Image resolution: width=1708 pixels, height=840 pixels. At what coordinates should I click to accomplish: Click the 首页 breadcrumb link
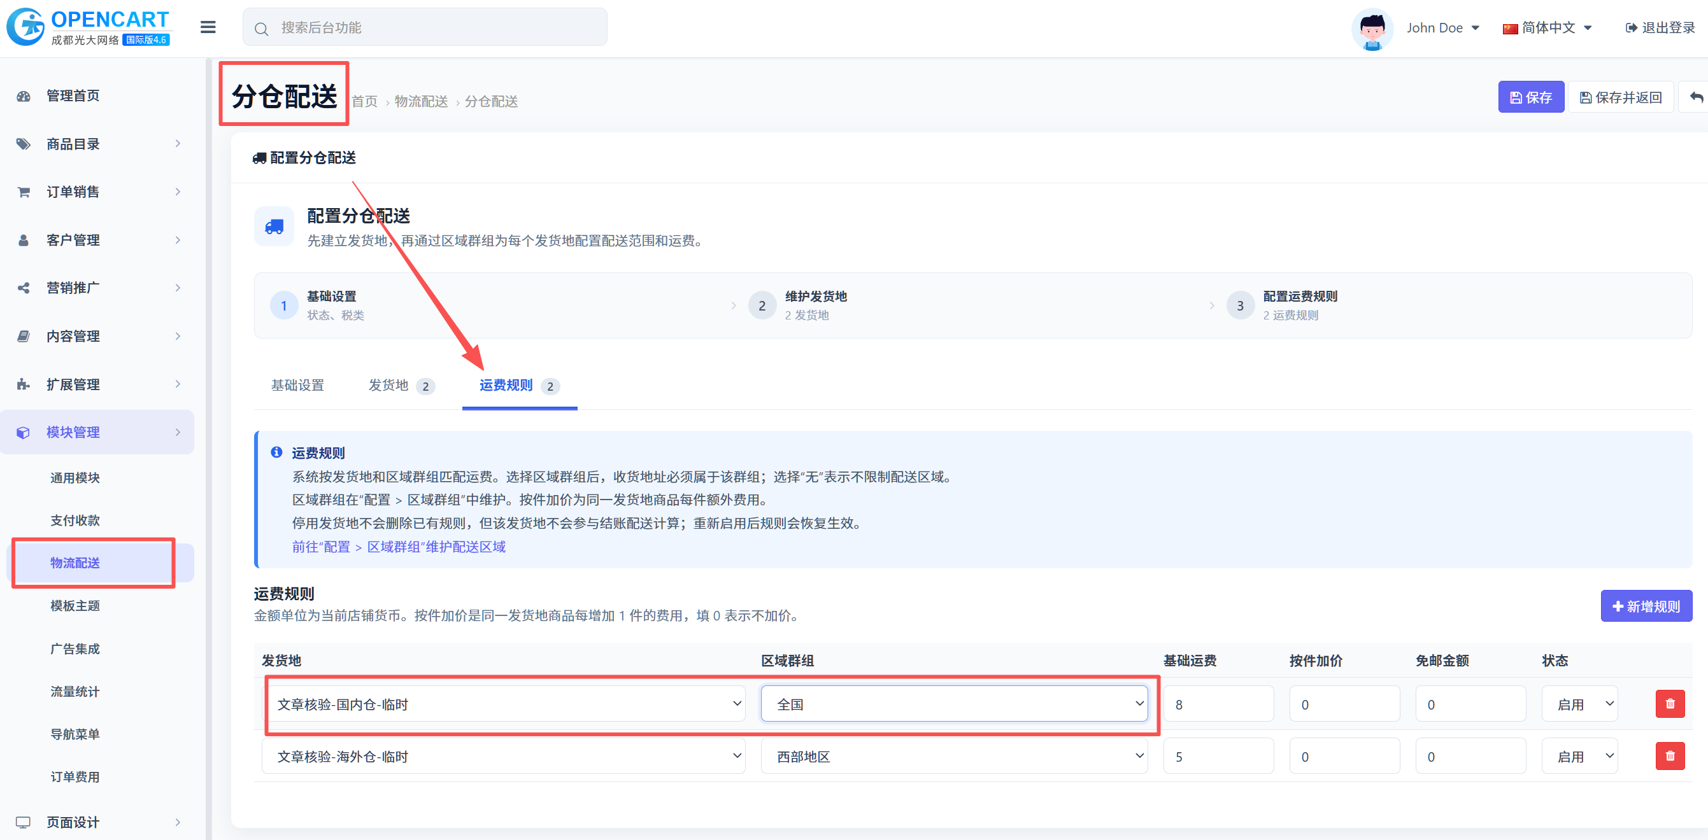tap(364, 101)
